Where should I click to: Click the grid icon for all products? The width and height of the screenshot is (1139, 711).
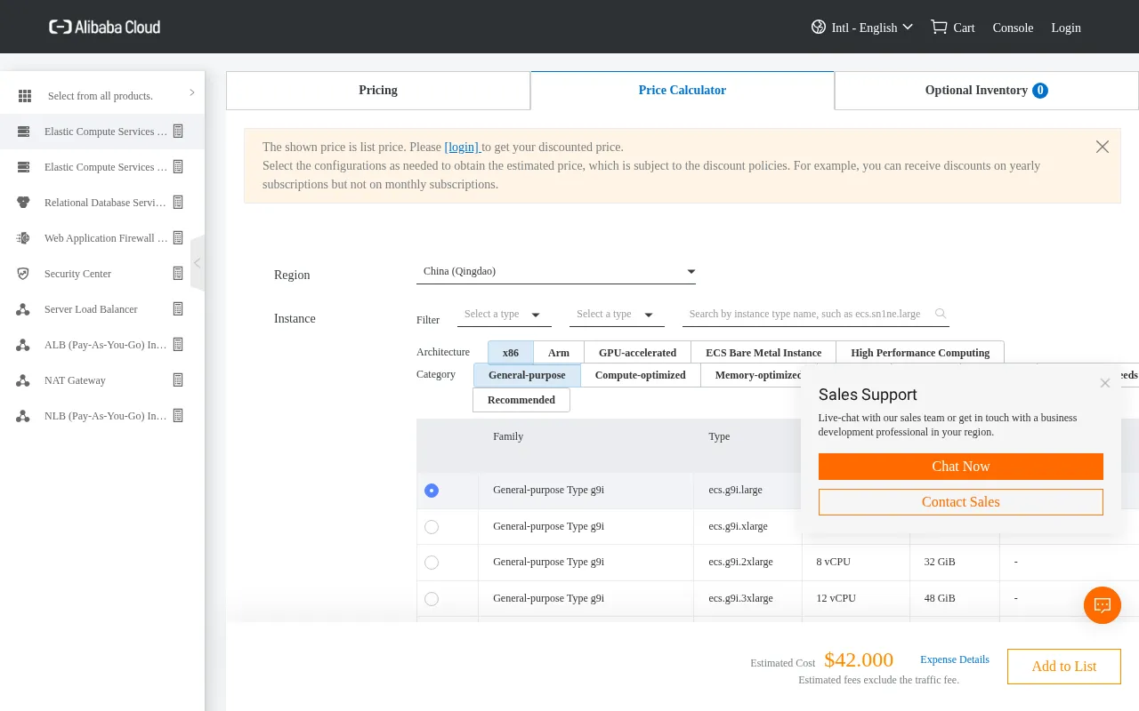(x=25, y=96)
